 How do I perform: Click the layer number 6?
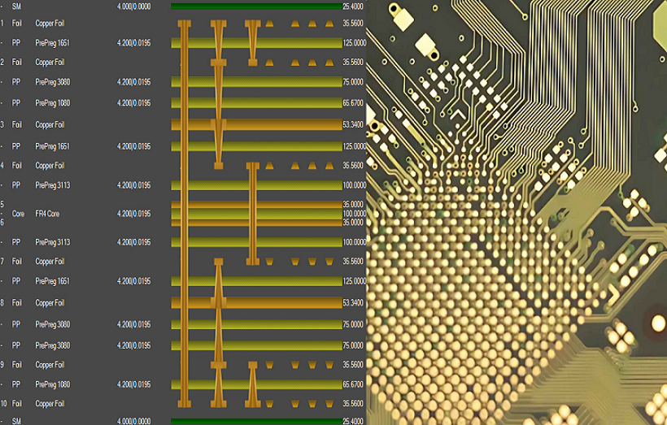2,223
